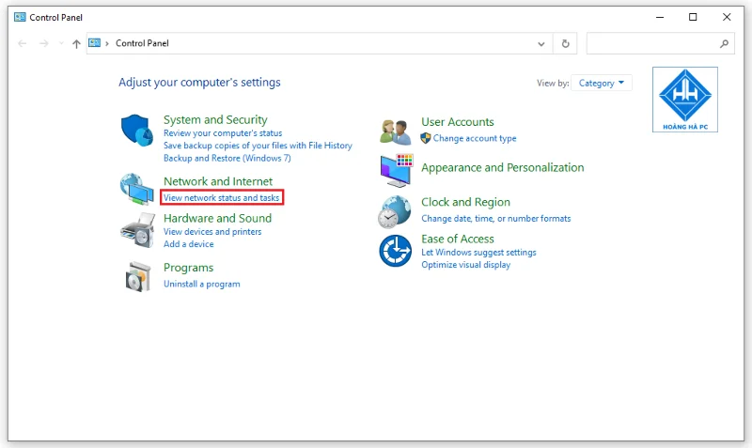The width and height of the screenshot is (752, 448).
Task: Open the Network and Internet globe icon
Action: [x=137, y=190]
